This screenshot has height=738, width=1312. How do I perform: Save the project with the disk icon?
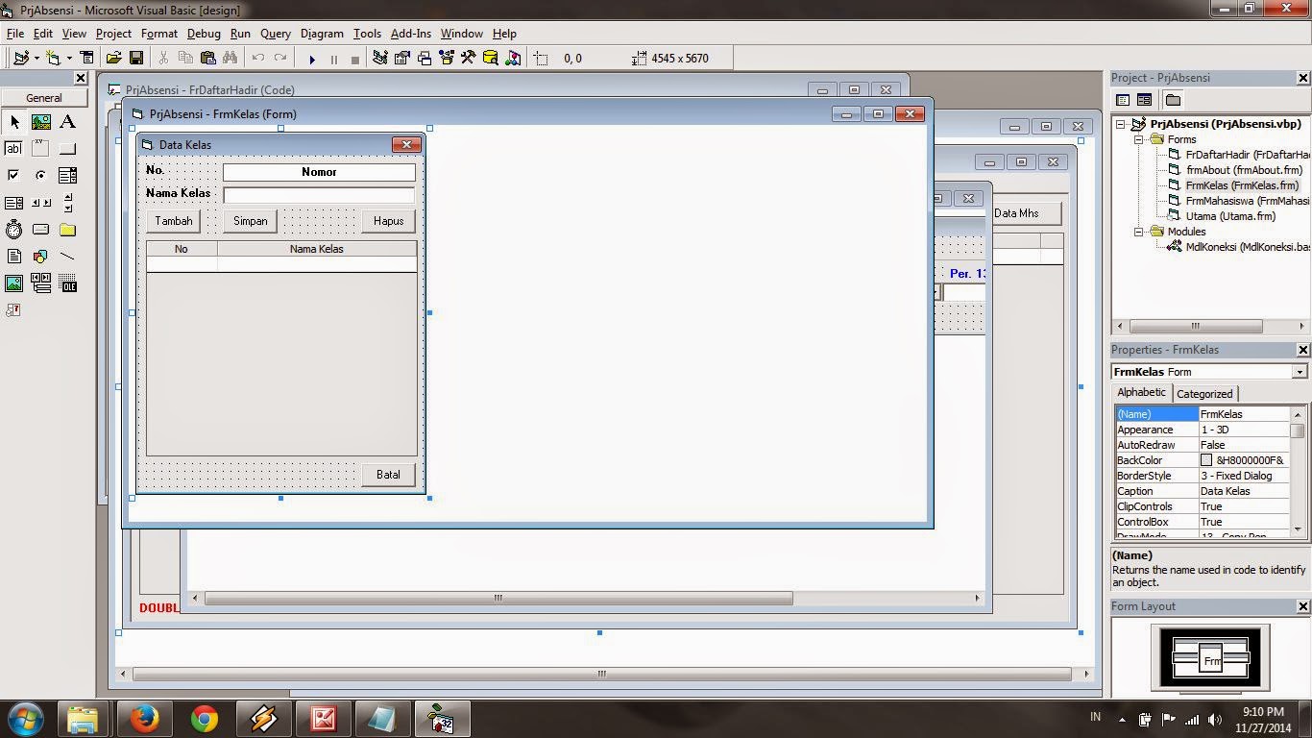(136, 59)
